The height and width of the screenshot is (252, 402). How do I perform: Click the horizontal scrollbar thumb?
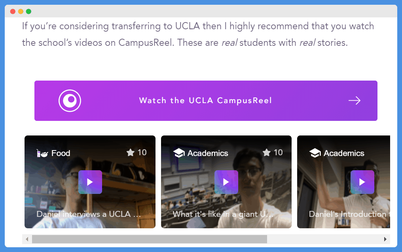point(150,239)
